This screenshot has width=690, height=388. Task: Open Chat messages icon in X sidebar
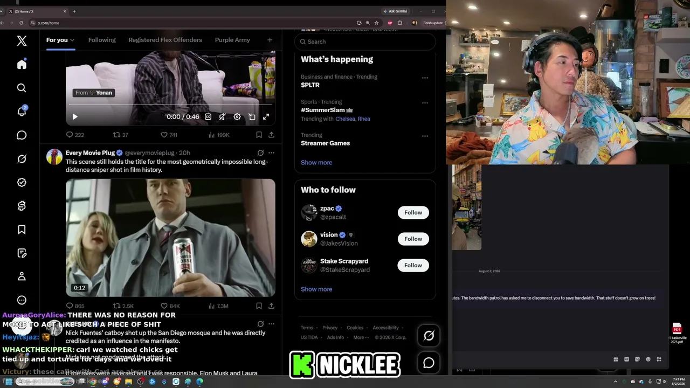pyautogui.click(x=22, y=135)
